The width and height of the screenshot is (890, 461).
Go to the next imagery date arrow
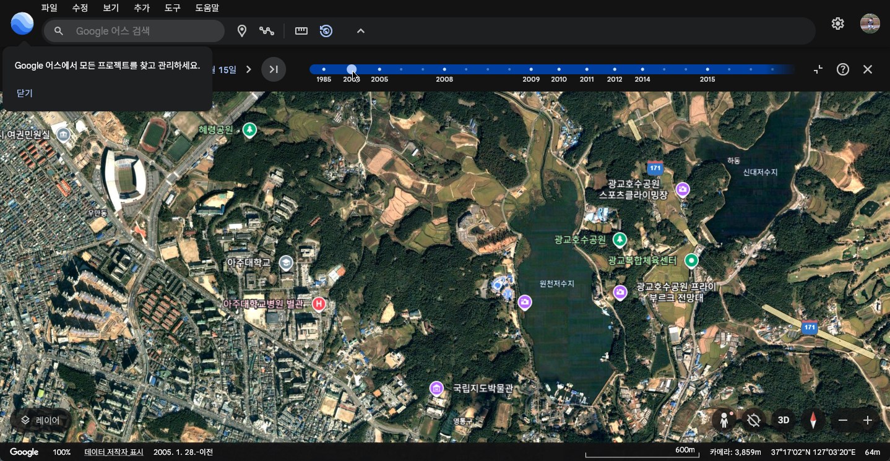(x=249, y=69)
